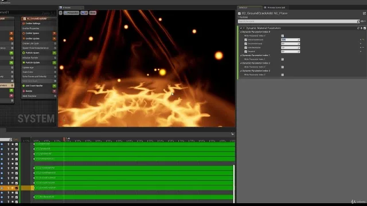Image resolution: width=367 pixels, height=206 pixels.
Task: Click the Lit view mode button
Action: pos(84,13)
